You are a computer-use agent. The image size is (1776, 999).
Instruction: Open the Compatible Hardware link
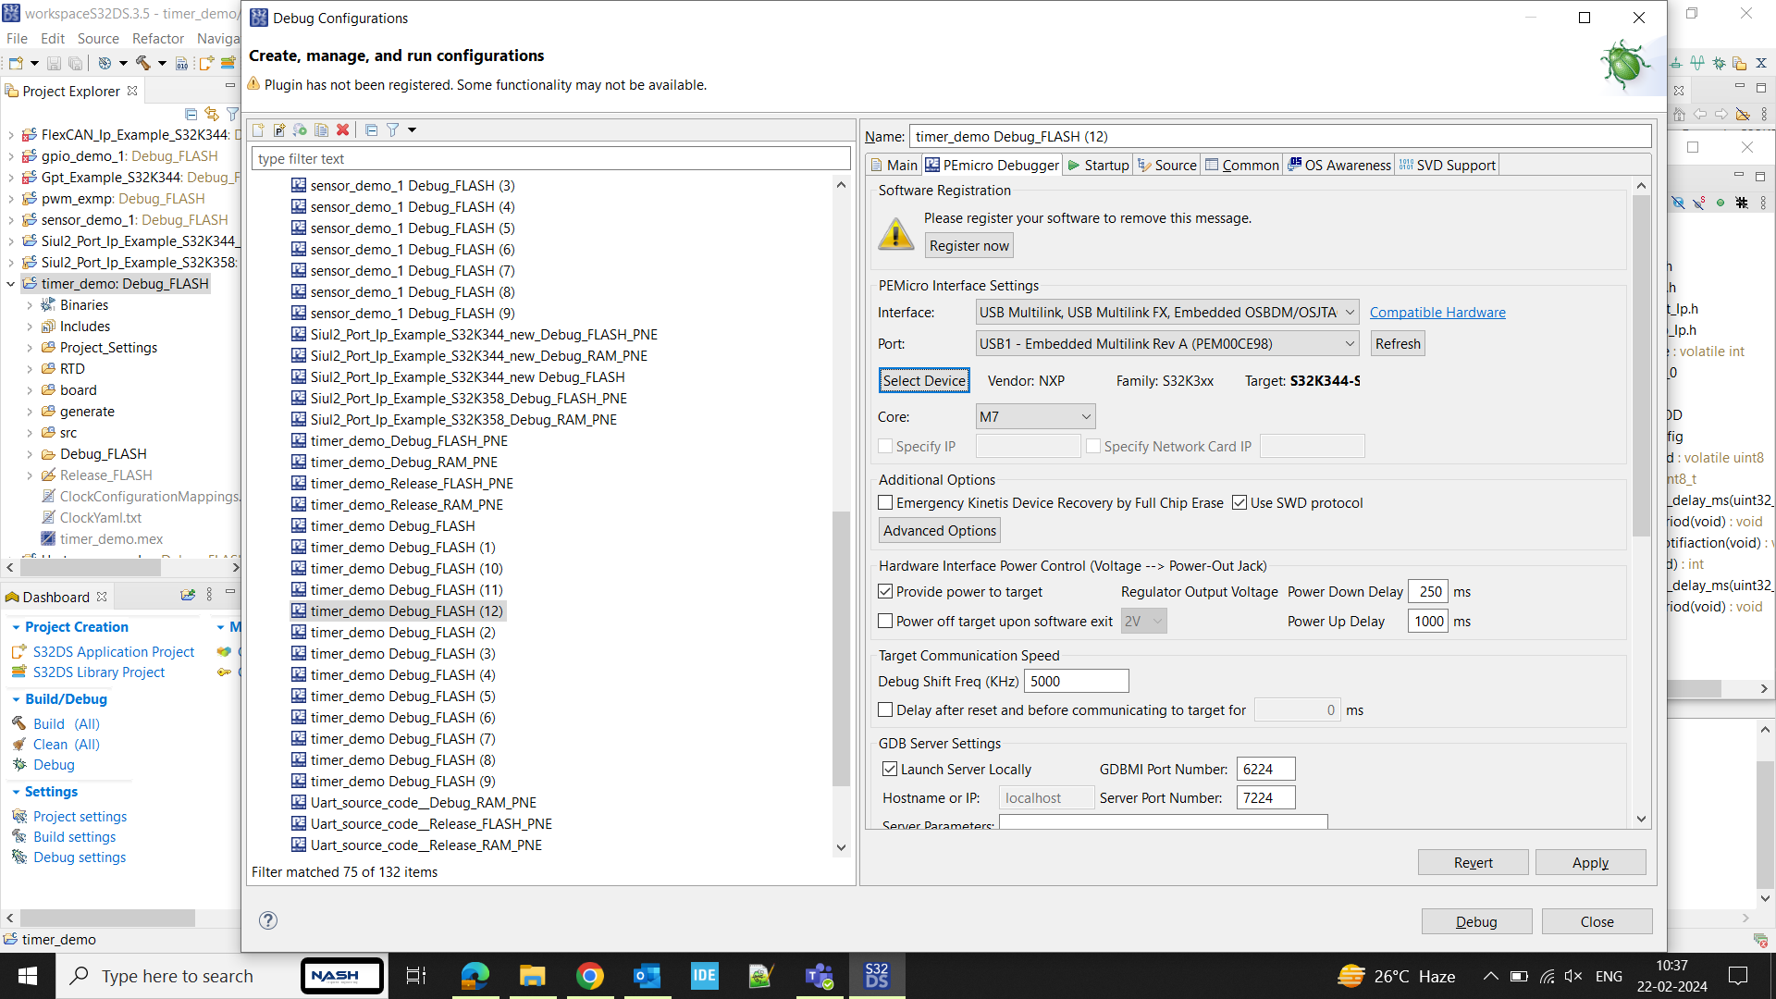[x=1437, y=313]
